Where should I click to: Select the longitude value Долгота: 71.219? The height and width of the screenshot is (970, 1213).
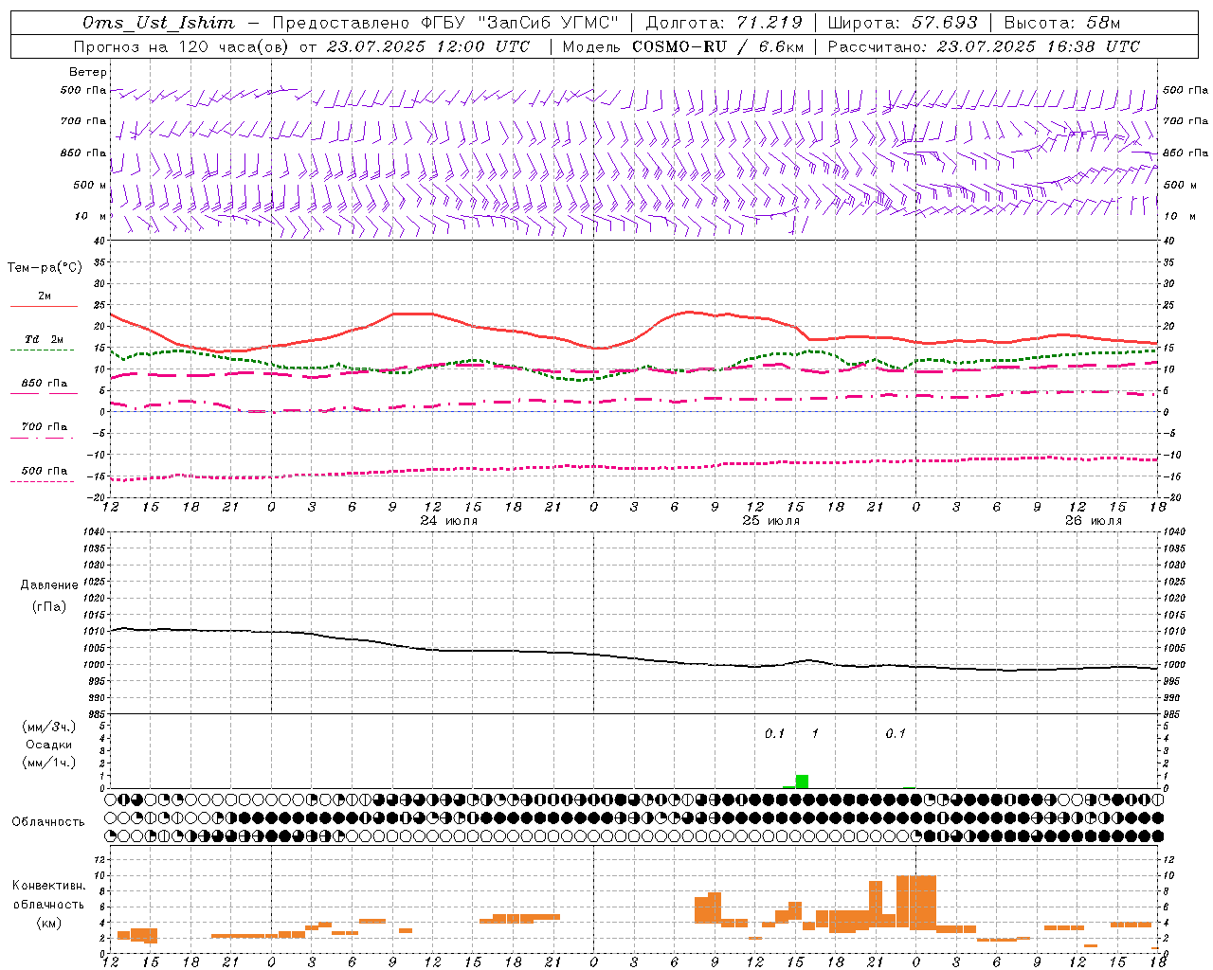[724, 23]
